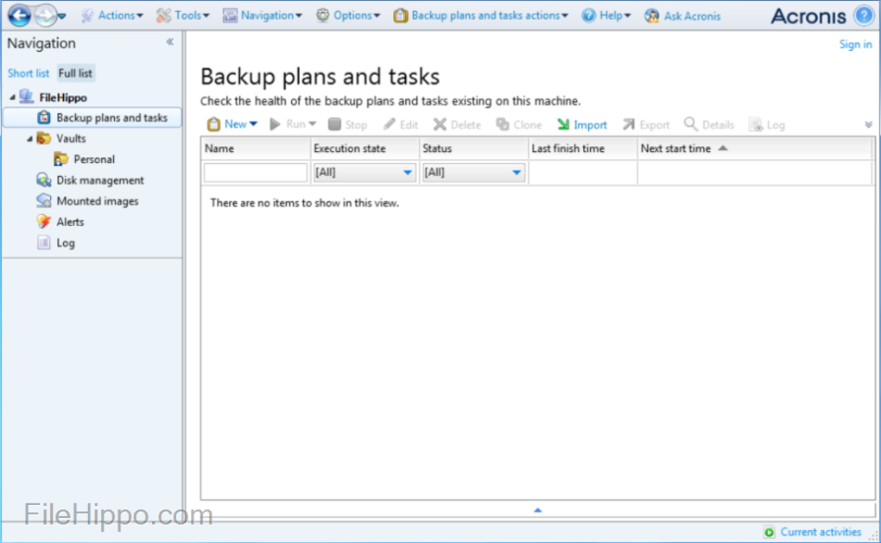Switch to Full list view
The height and width of the screenshot is (543, 881).
(x=75, y=73)
